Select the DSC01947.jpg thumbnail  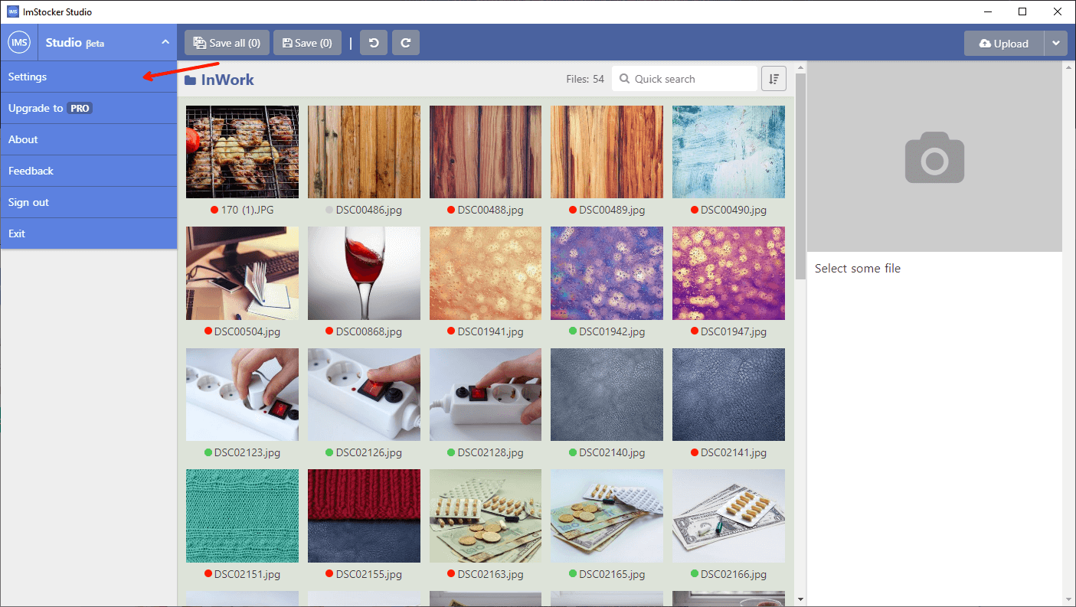point(728,273)
